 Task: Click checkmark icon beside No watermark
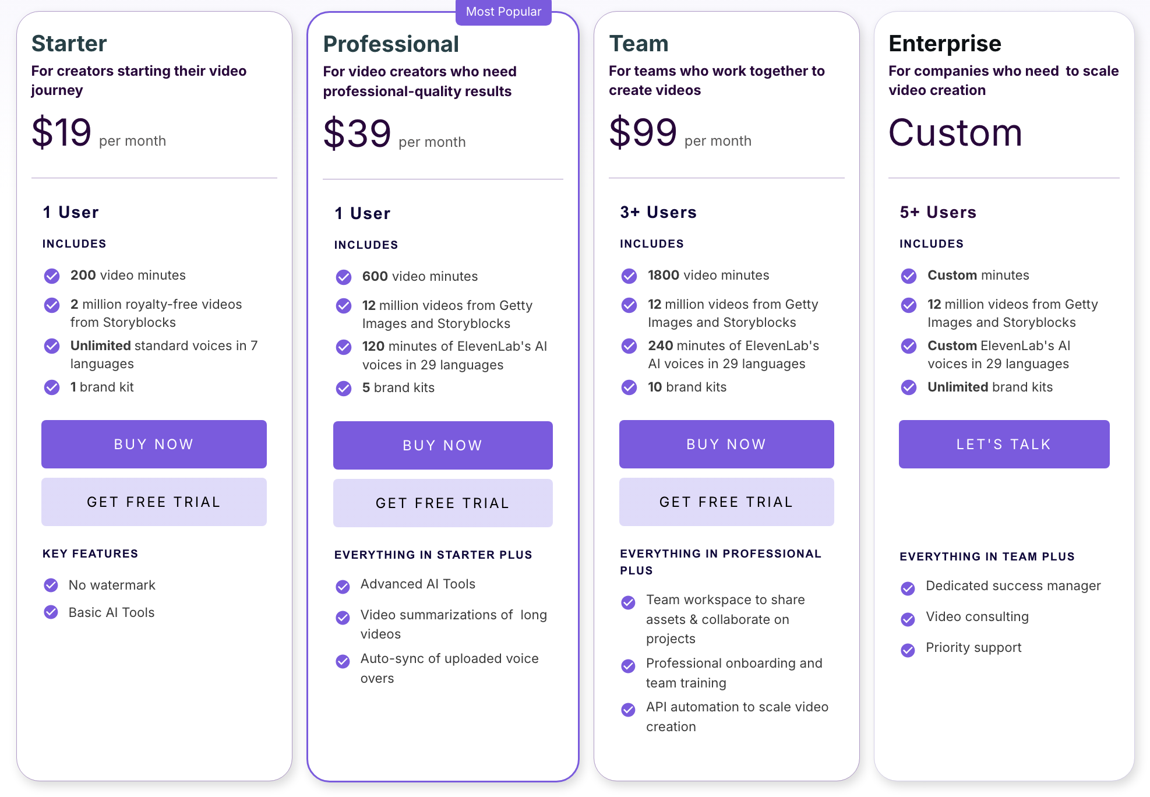(51, 585)
